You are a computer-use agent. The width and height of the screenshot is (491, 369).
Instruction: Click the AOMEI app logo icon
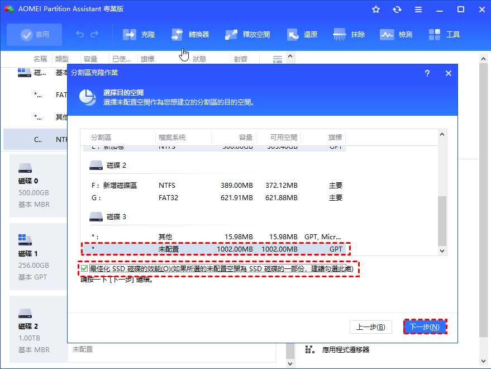click(9, 9)
